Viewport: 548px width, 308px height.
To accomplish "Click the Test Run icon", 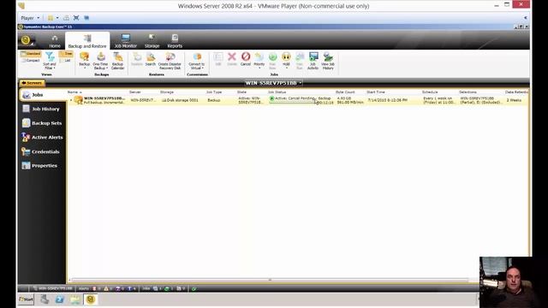I will click(x=300, y=61).
